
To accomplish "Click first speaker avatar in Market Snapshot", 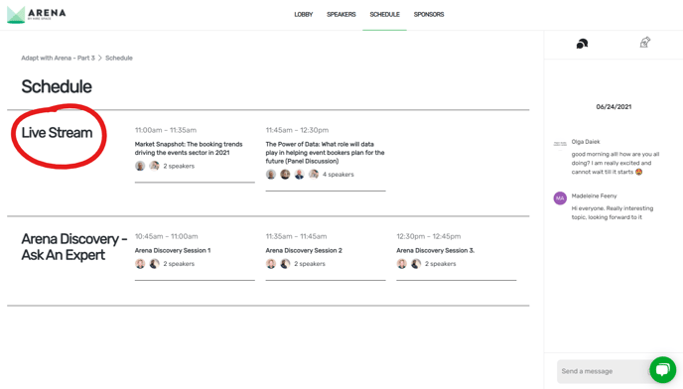I will pos(140,166).
